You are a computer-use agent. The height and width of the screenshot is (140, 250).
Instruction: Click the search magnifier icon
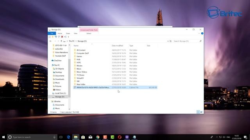(200, 41)
